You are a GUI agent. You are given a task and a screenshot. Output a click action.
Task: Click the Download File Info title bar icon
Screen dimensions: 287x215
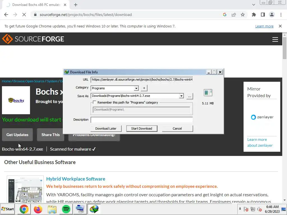coord(66,72)
